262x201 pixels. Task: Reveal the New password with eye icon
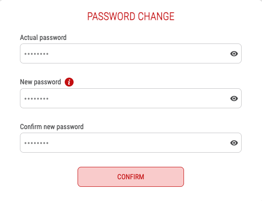click(234, 99)
